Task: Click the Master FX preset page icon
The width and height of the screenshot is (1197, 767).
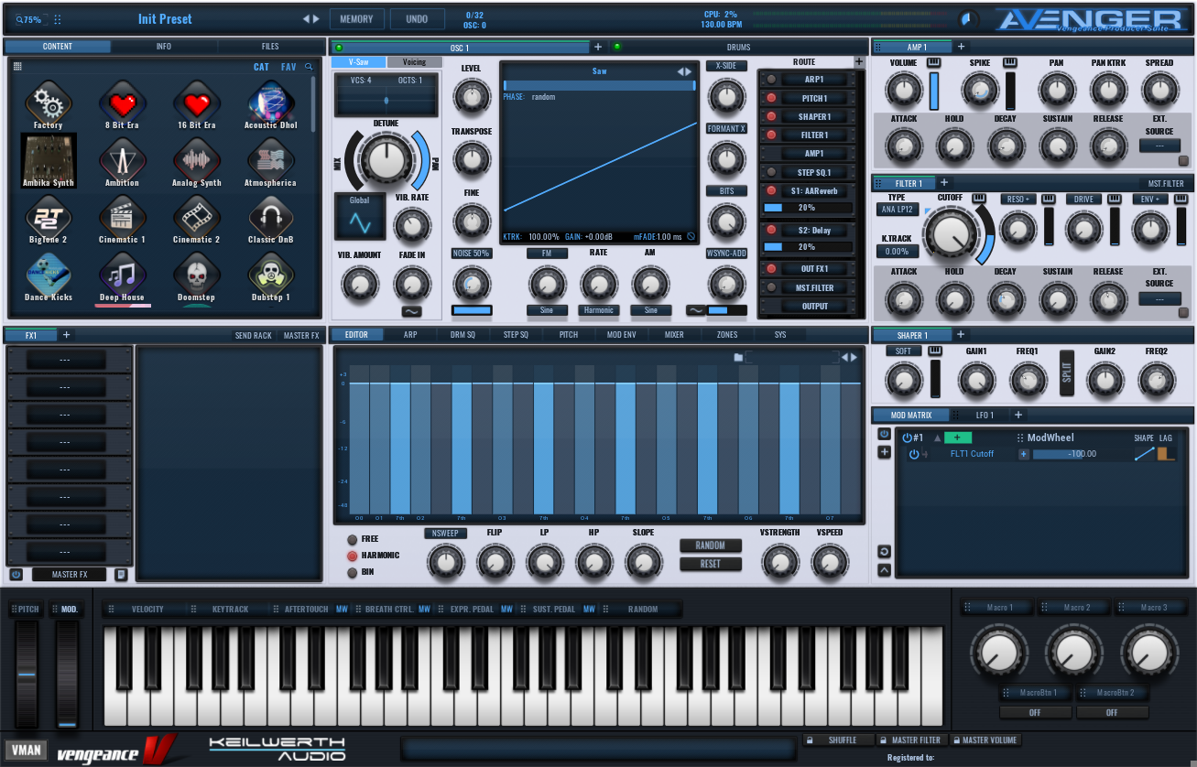Action: (121, 575)
